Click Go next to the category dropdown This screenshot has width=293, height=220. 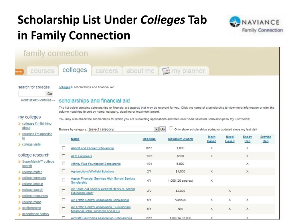point(163,129)
